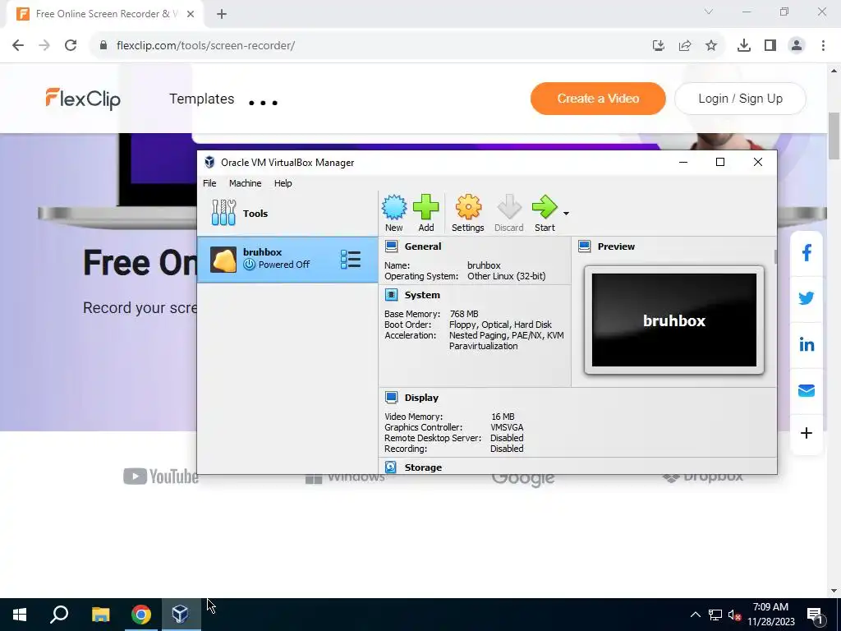Image resolution: width=841 pixels, height=631 pixels.
Task: Click the plus more-share-options icon
Action: 807,433
